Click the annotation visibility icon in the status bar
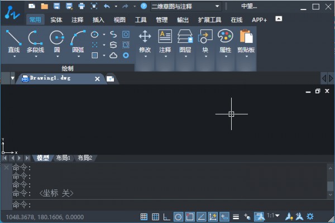 click(x=289, y=217)
